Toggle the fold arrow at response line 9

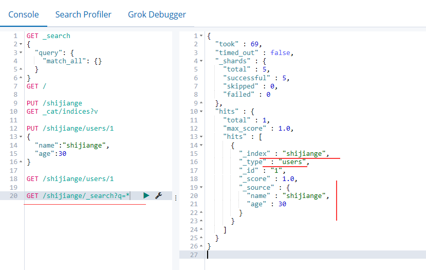(201, 103)
